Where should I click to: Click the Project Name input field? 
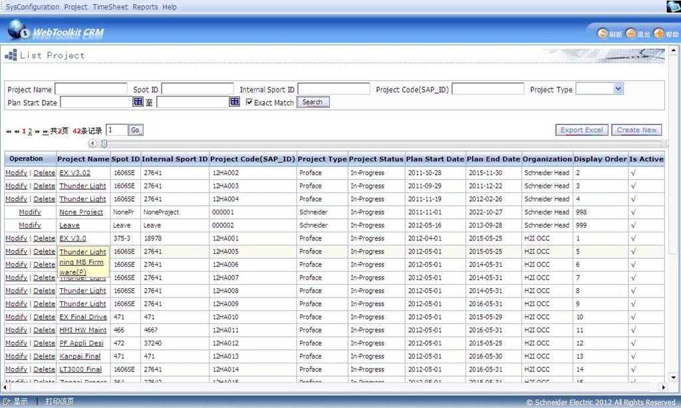[x=91, y=89]
